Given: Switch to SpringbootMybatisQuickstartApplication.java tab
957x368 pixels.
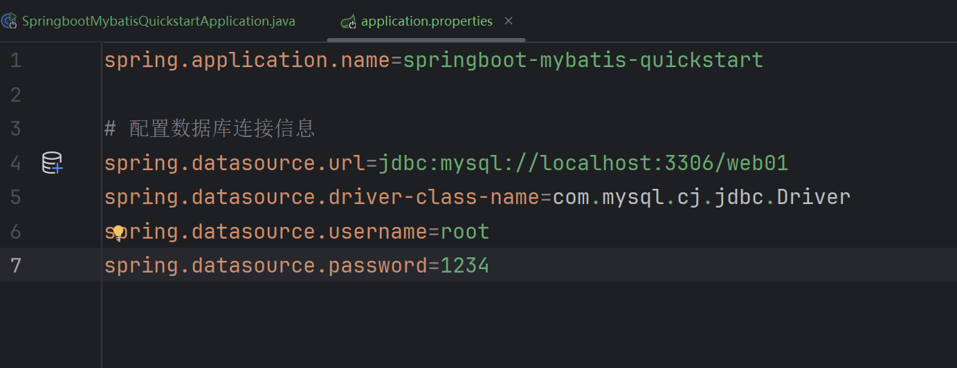Looking at the screenshot, I should click(158, 21).
